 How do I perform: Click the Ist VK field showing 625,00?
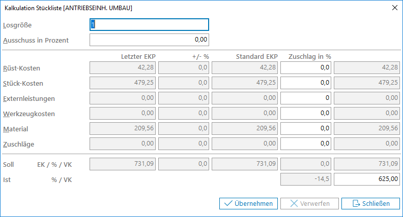coord(367,178)
